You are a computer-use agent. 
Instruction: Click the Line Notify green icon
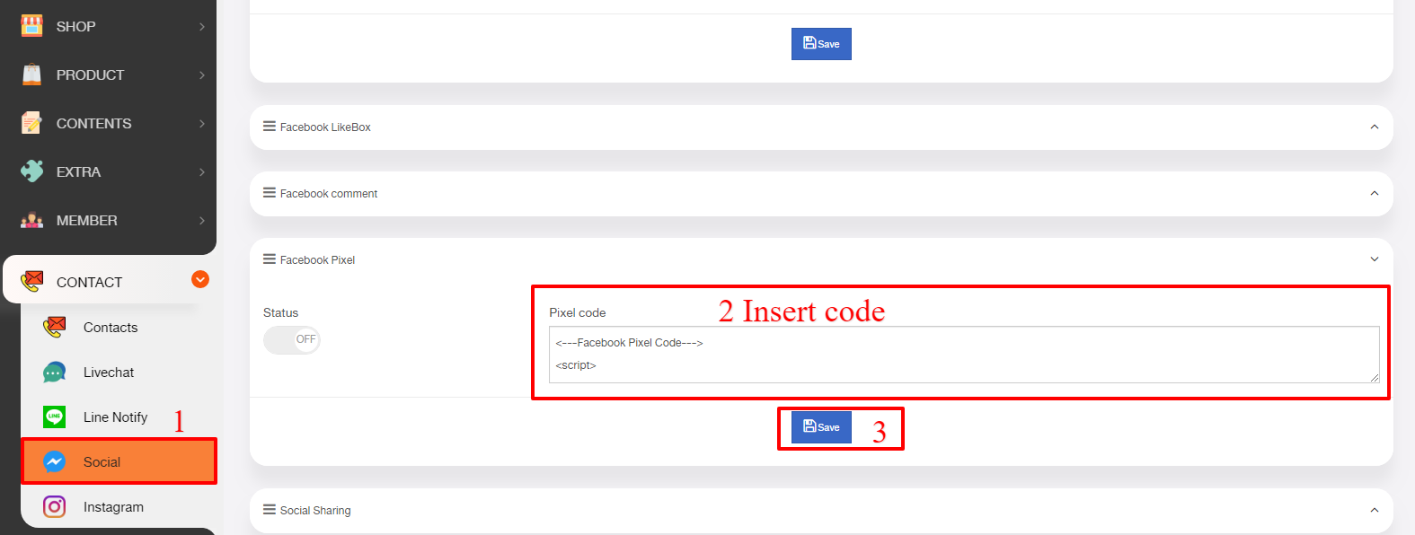point(54,417)
